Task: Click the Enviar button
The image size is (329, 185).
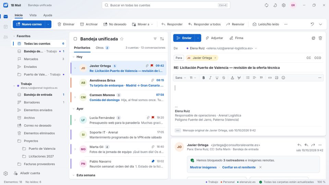Action: 184,38
